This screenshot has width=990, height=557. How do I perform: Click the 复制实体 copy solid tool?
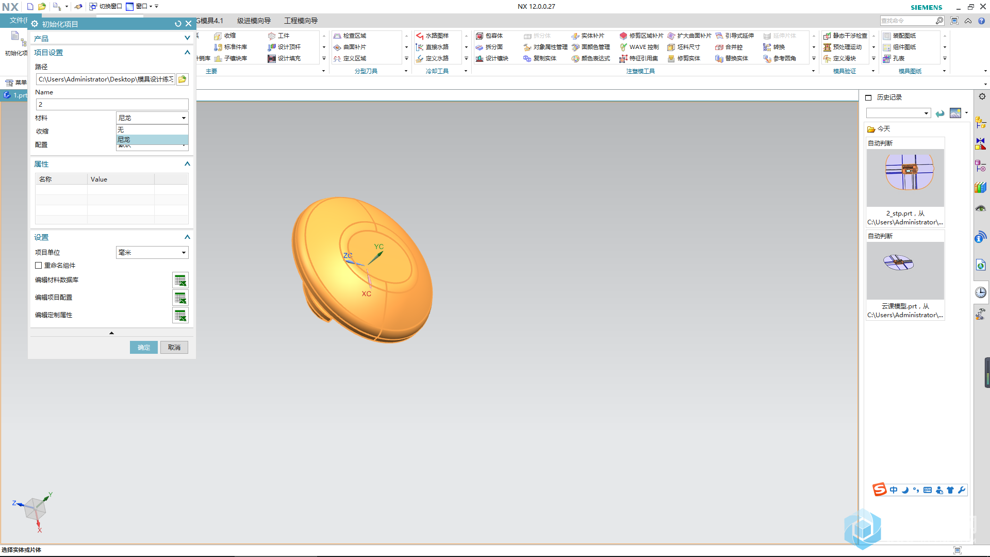(x=540, y=58)
